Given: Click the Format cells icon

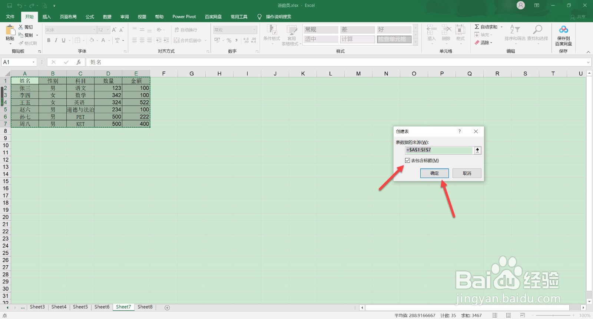Looking at the screenshot, I should [x=460, y=30].
